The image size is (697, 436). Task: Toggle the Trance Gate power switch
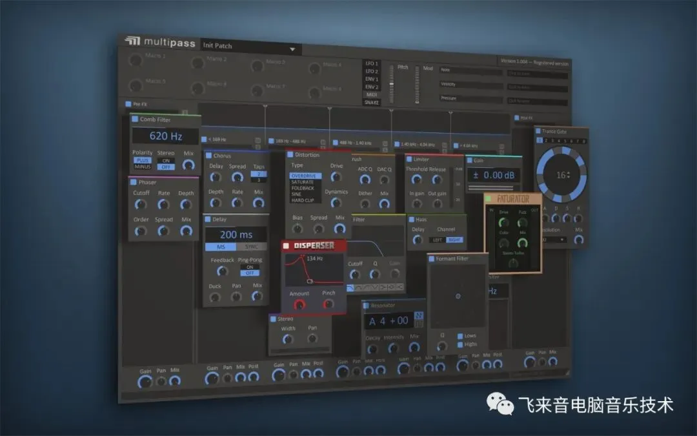click(538, 130)
